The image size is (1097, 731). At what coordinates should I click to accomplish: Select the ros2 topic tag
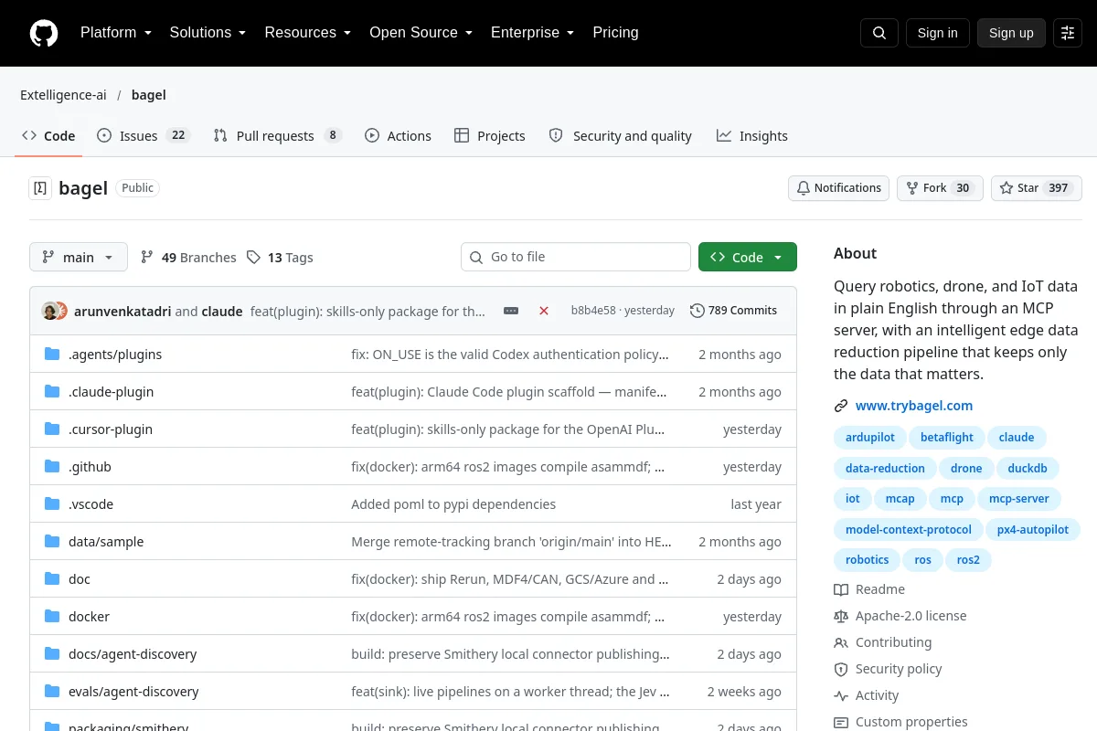[968, 561]
